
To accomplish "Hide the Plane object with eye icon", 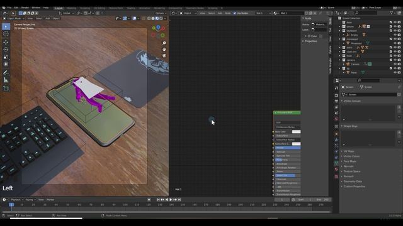I will pos(395,73).
